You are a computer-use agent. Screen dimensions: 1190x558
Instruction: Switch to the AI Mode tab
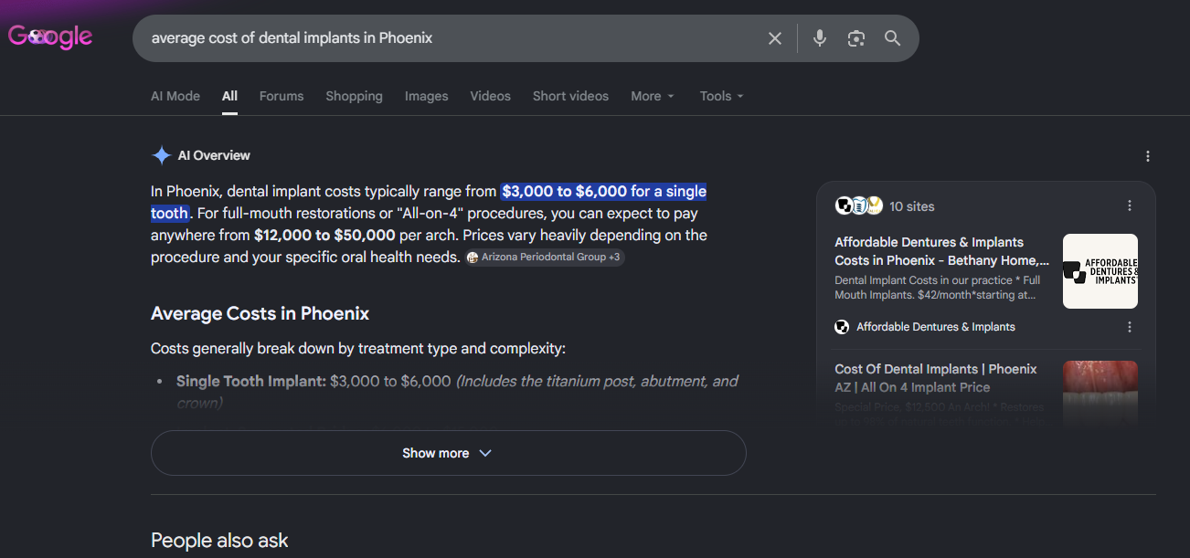pyautogui.click(x=175, y=96)
